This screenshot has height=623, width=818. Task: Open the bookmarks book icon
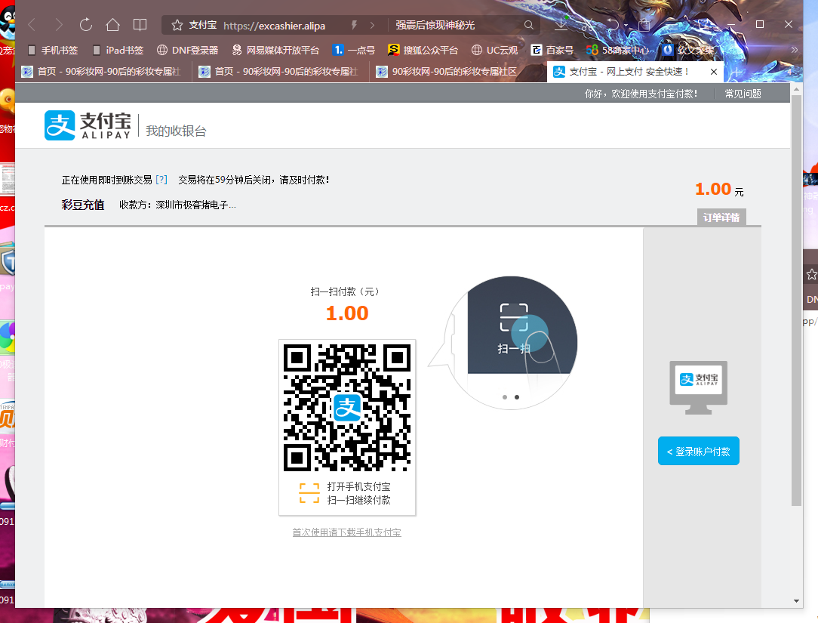[x=140, y=25]
